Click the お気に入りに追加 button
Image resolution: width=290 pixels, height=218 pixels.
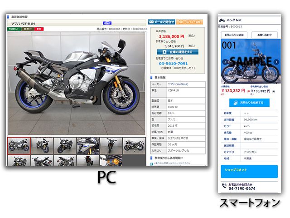click(x=234, y=35)
